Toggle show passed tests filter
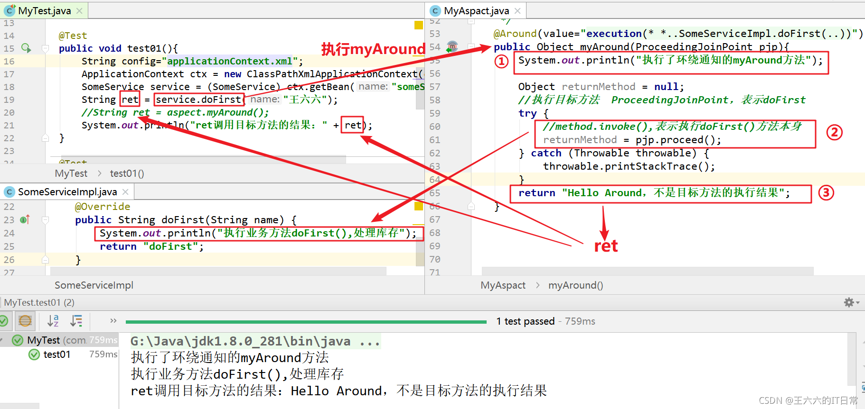This screenshot has height=409, width=865. click(x=3, y=321)
